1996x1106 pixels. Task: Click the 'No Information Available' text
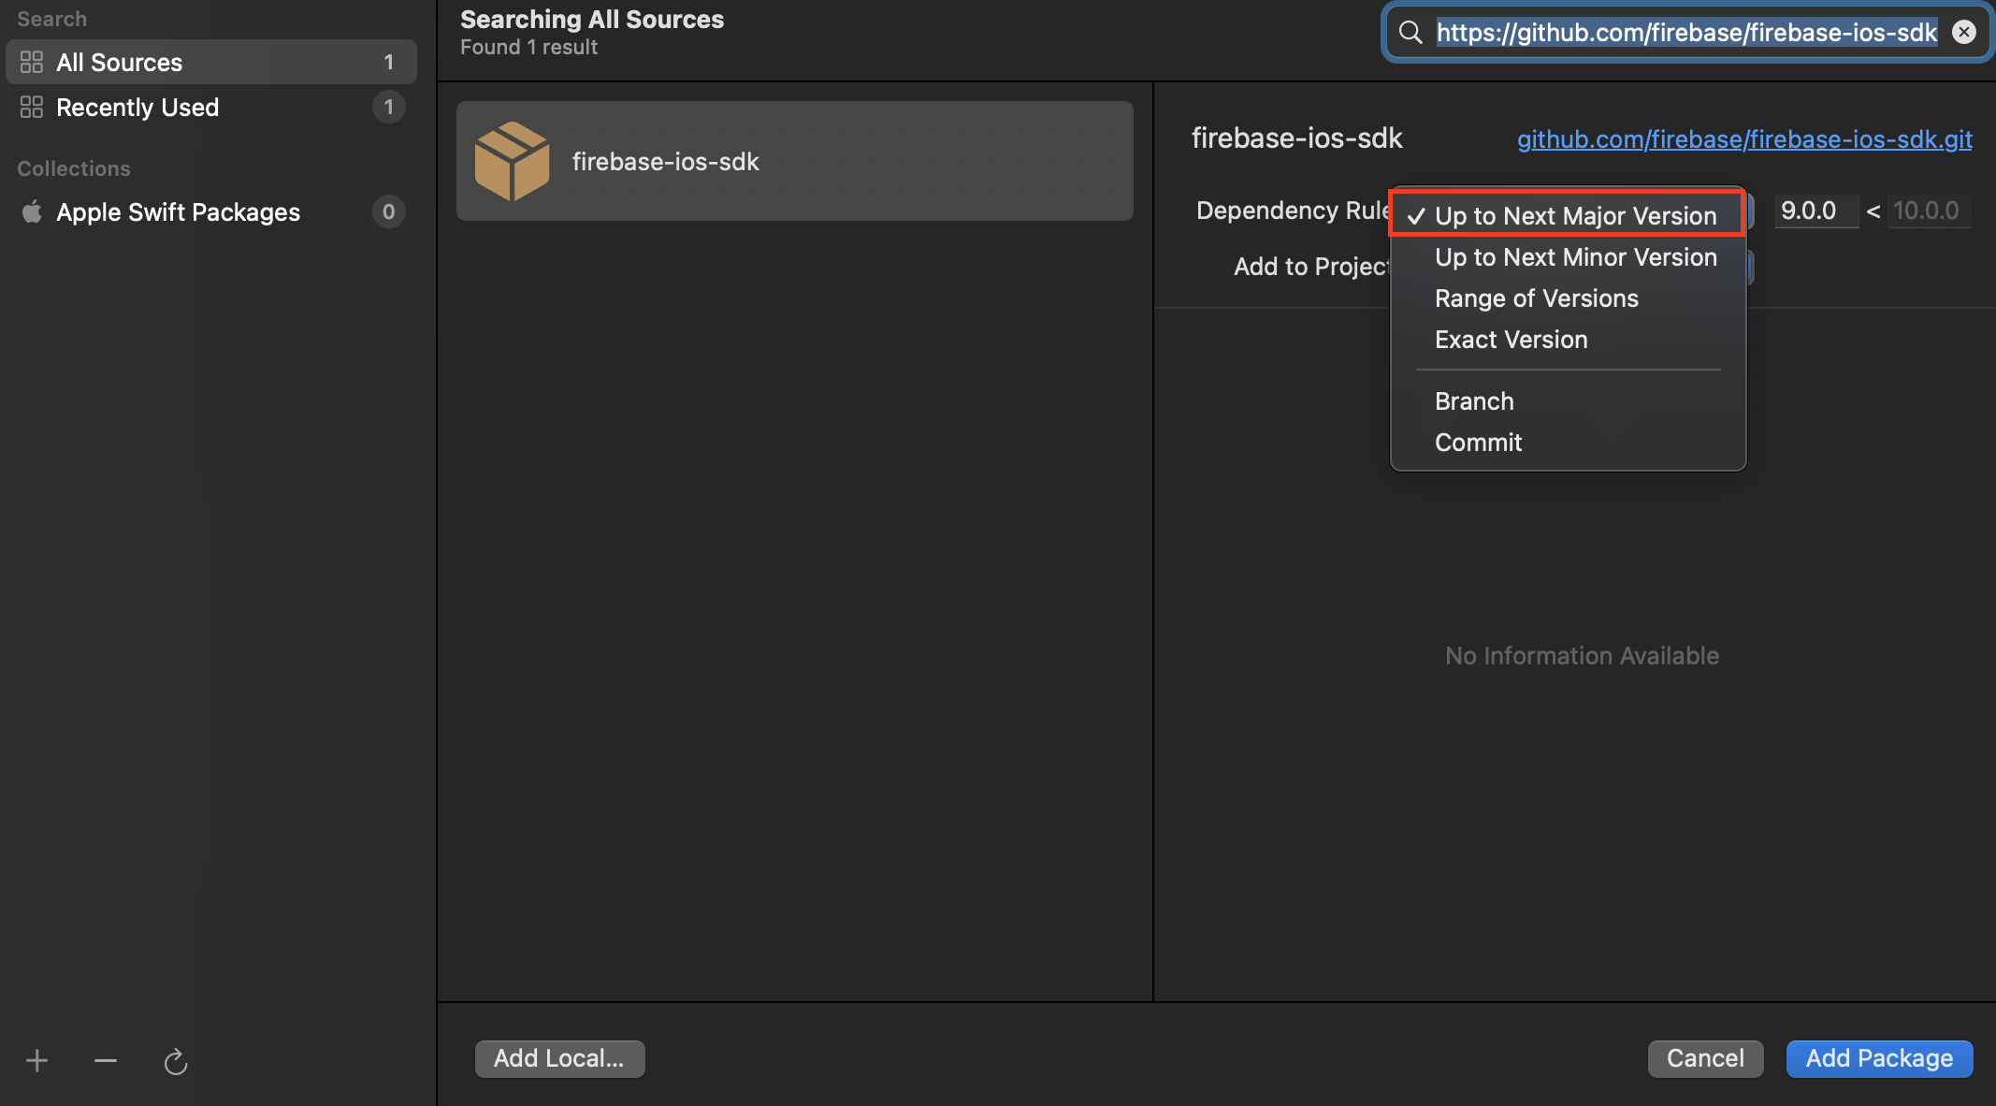tap(1582, 655)
